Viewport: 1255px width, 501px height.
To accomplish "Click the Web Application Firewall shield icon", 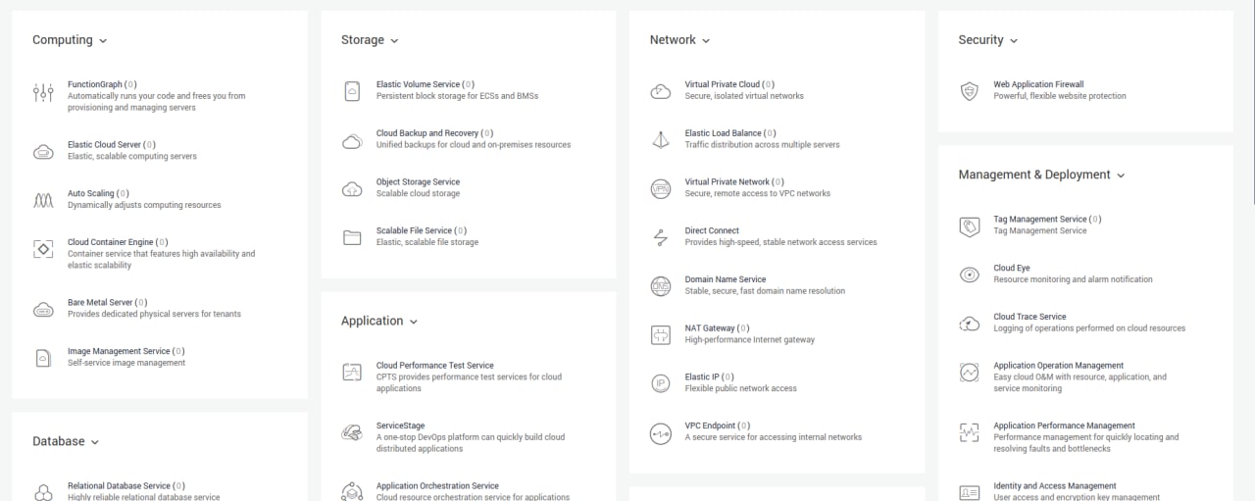I will click(x=970, y=91).
